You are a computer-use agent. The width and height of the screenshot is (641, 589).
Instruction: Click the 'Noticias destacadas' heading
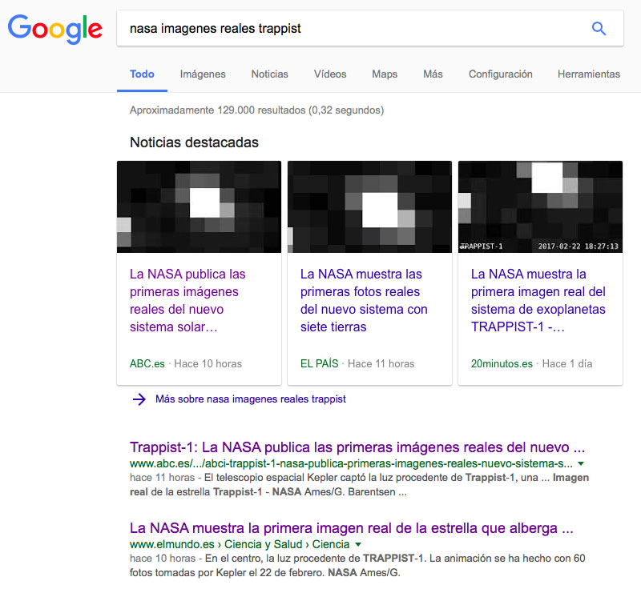pos(194,142)
